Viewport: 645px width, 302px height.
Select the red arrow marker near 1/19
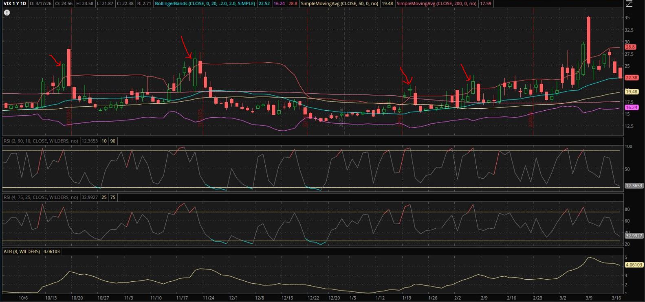[406, 77]
